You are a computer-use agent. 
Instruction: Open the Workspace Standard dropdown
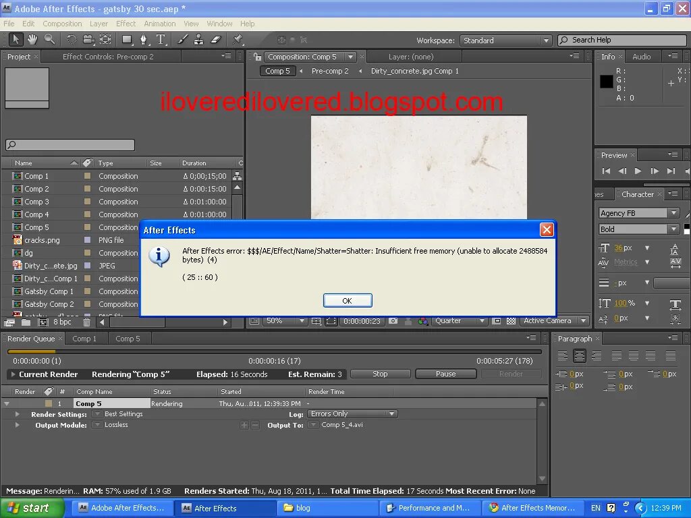[x=505, y=40]
